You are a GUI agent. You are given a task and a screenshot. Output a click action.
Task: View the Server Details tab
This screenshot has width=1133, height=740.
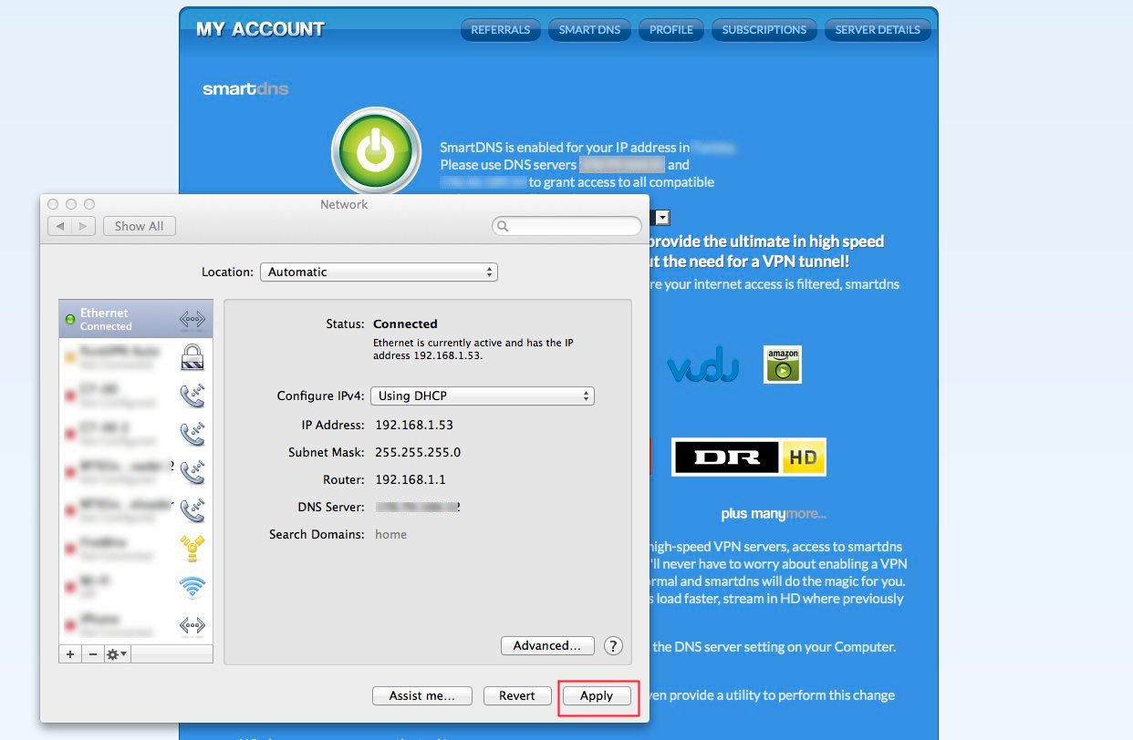878,30
